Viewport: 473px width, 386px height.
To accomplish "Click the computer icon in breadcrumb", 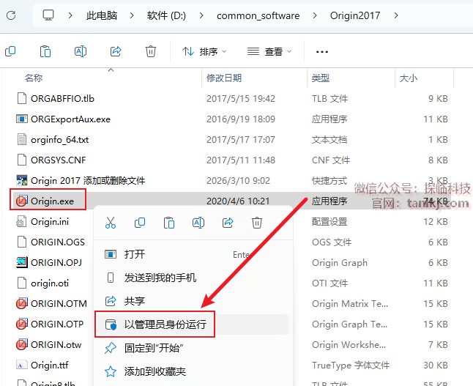I will coord(48,15).
